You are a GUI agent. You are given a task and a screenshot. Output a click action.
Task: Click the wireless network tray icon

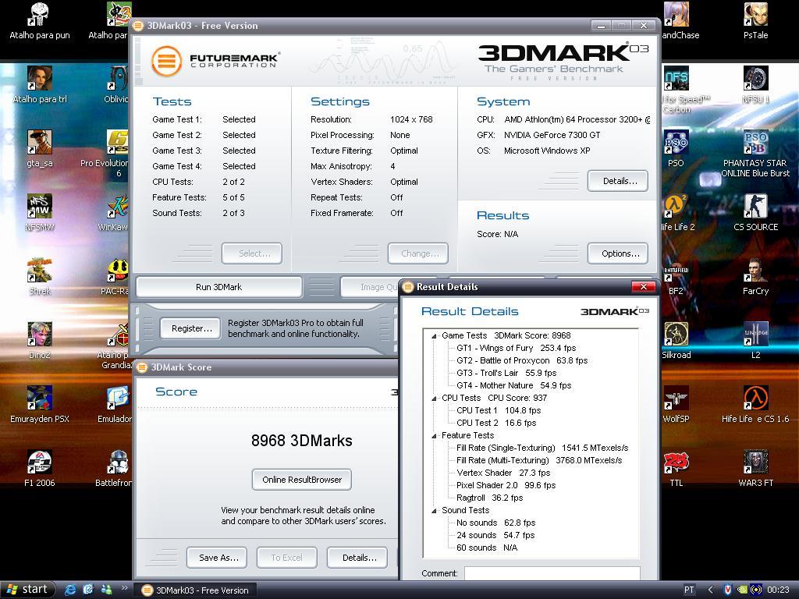pyautogui.click(x=756, y=590)
